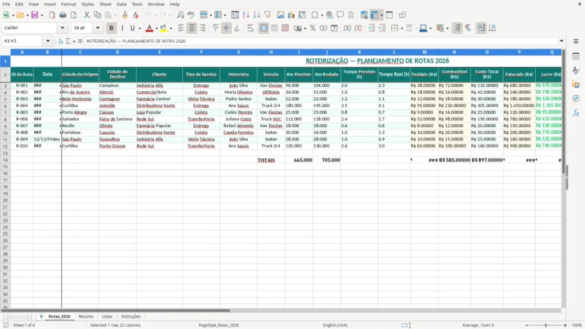This screenshot has height=329, width=585.
Task: Open the font size dropdown
Action: (x=98, y=28)
